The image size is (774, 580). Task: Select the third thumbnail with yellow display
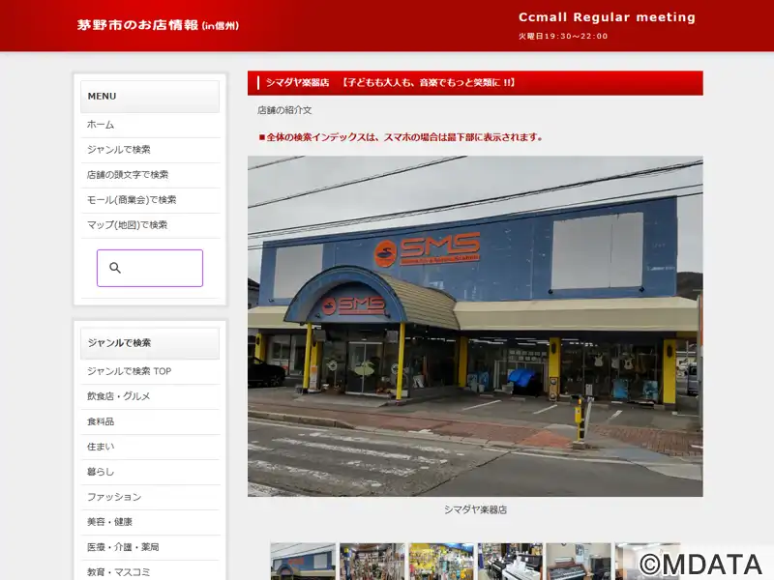(x=441, y=562)
